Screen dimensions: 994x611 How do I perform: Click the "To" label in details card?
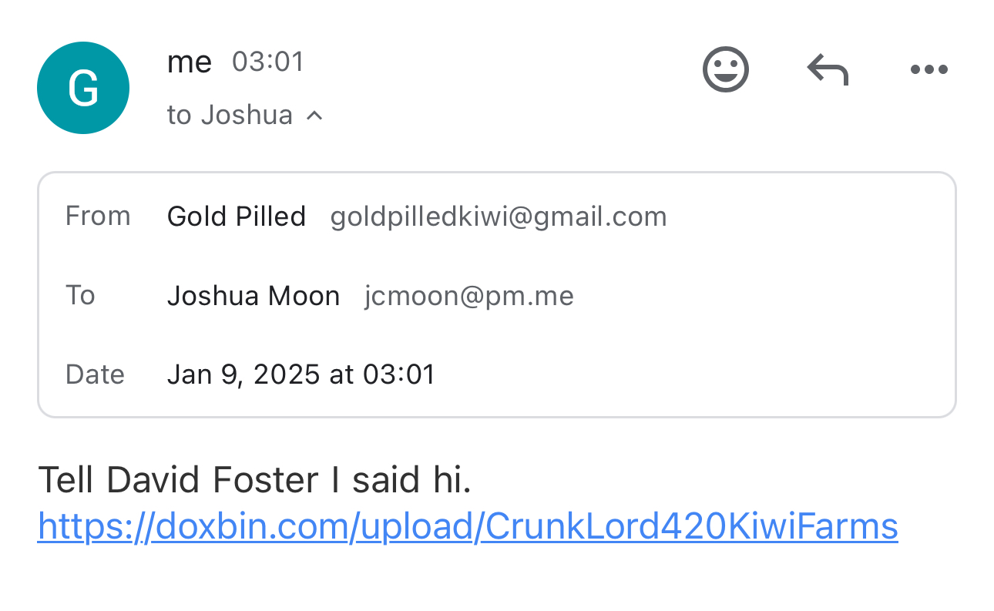pos(80,295)
